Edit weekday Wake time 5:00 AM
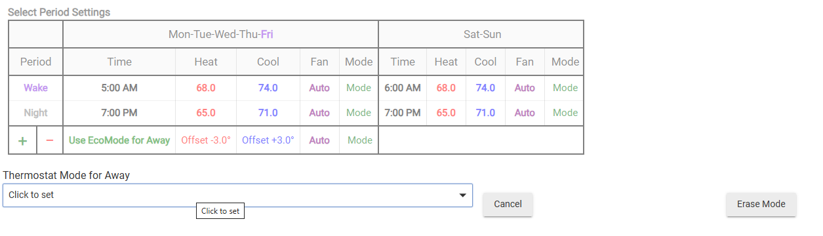Screen dimensions: 823x236 [x=119, y=88]
